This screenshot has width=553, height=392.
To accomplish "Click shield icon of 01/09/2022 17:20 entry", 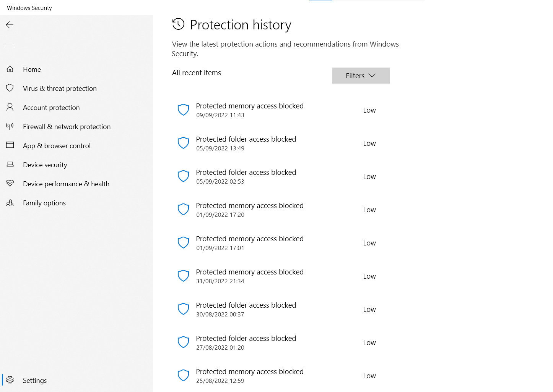I will pyautogui.click(x=184, y=209).
